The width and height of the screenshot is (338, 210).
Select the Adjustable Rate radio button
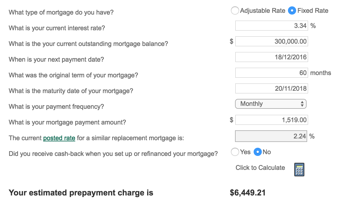tap(235, 10)
